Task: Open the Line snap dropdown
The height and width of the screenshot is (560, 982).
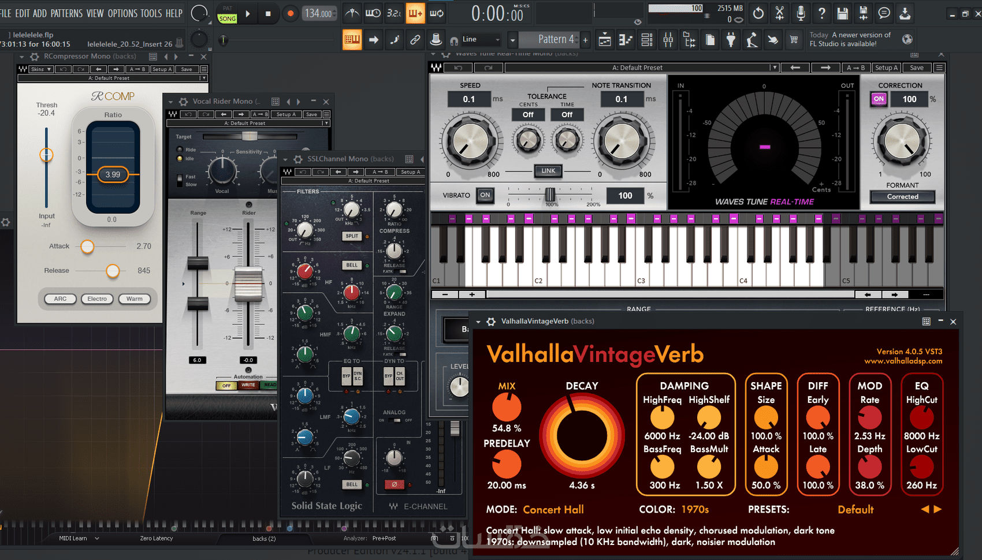Action: (481, 39)
